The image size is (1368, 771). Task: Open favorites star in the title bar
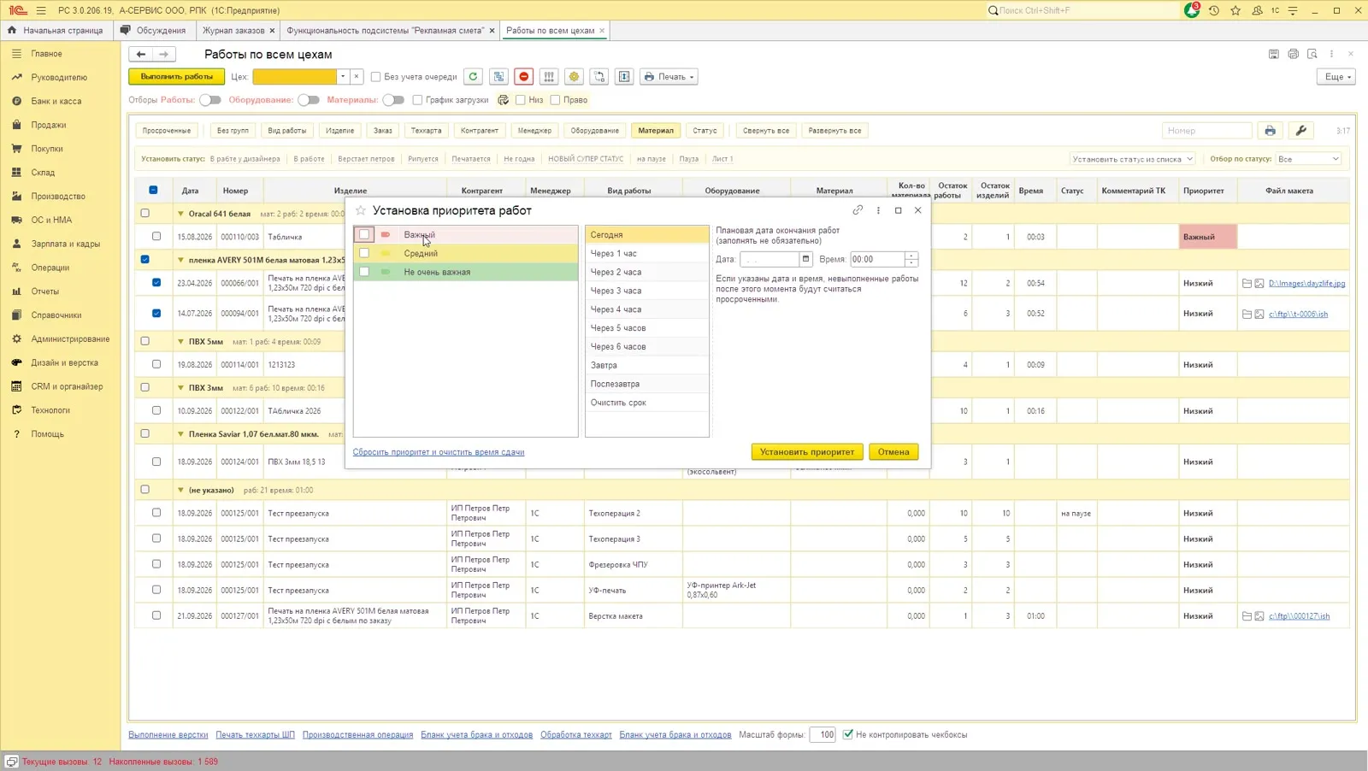1235,10
